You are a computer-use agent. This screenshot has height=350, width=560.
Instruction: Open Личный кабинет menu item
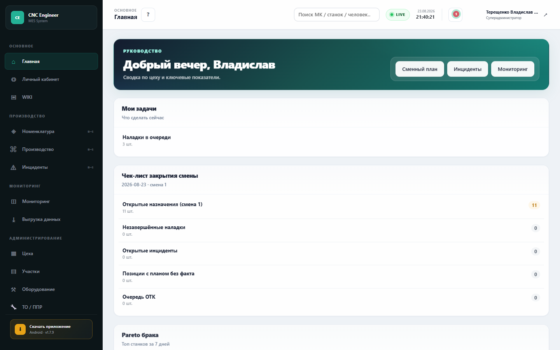point(51,80)
